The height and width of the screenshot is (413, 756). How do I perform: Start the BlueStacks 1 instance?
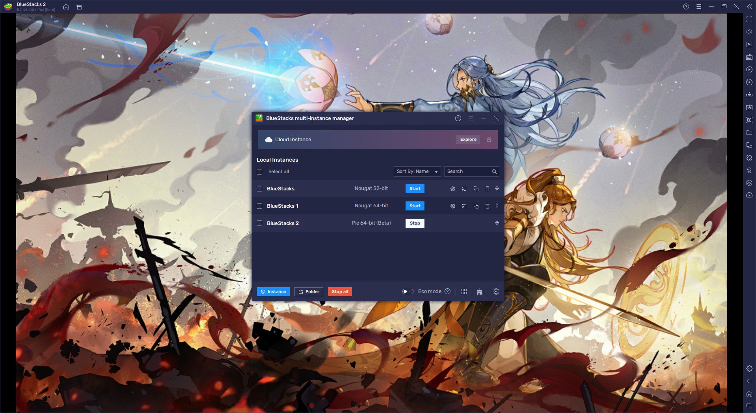coord(415,206)
